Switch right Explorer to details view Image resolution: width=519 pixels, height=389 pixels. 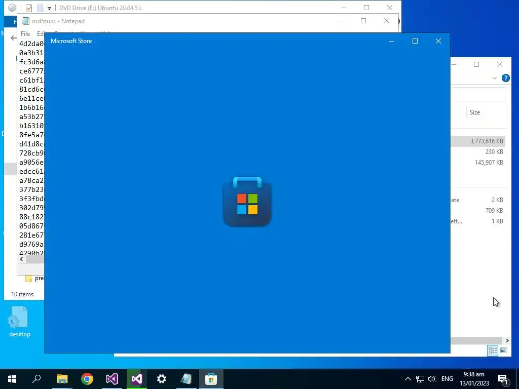tap(493, 351)
